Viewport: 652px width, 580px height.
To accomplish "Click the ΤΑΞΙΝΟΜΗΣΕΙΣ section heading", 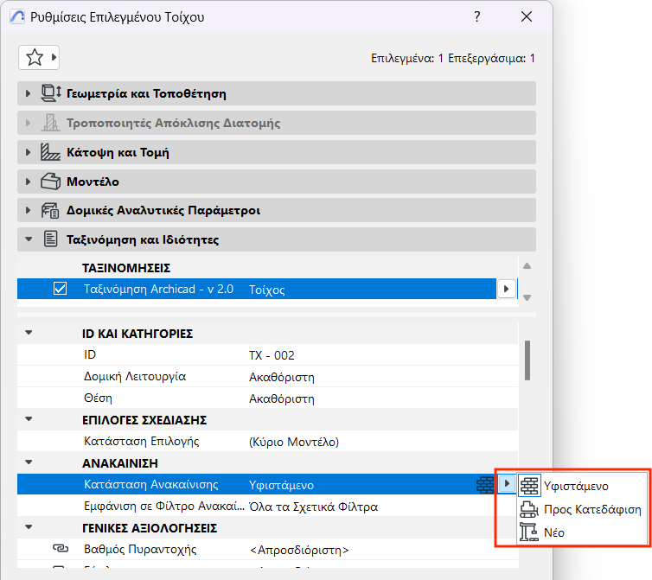I will (x=126, y=268).
